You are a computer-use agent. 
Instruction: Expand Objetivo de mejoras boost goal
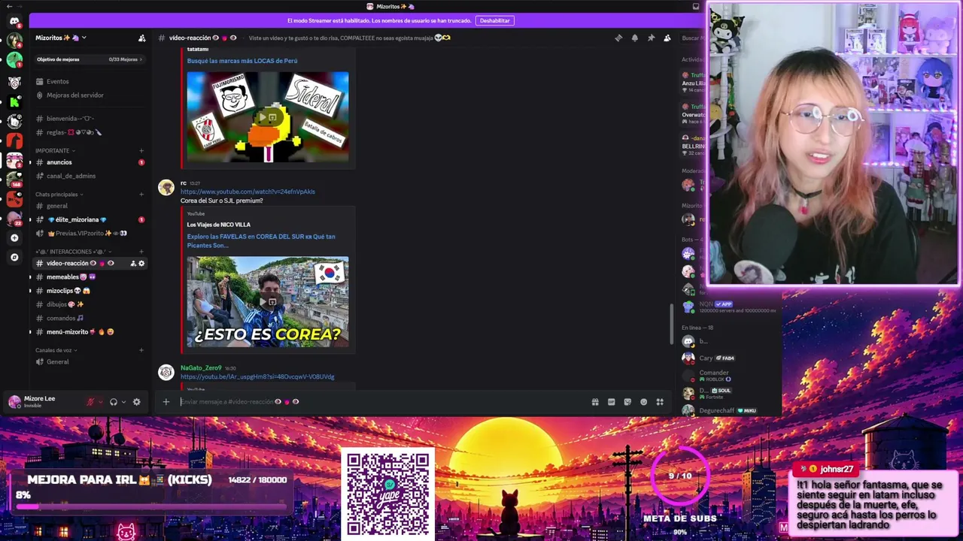(x=90, y=59)
